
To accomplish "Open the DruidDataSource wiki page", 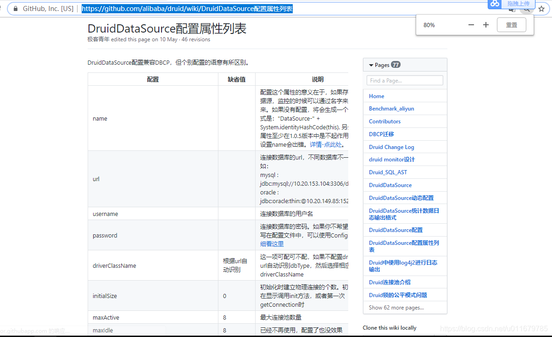I will pyautogui.click(x=390, y=185).
